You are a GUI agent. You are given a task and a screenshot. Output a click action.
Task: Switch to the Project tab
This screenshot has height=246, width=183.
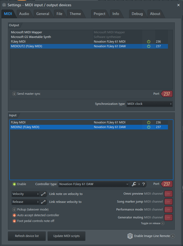(99, 14)
